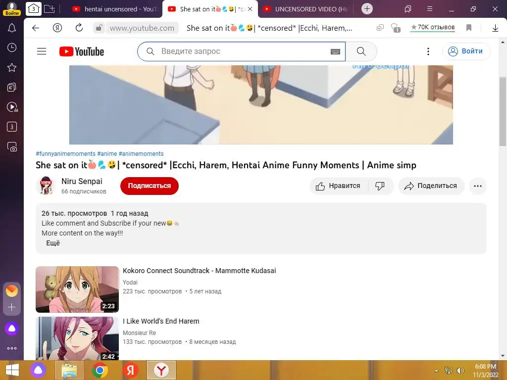Screen dimensions: 507x380
Task: Click the YouTube search input field
Action: coord(241,51)
